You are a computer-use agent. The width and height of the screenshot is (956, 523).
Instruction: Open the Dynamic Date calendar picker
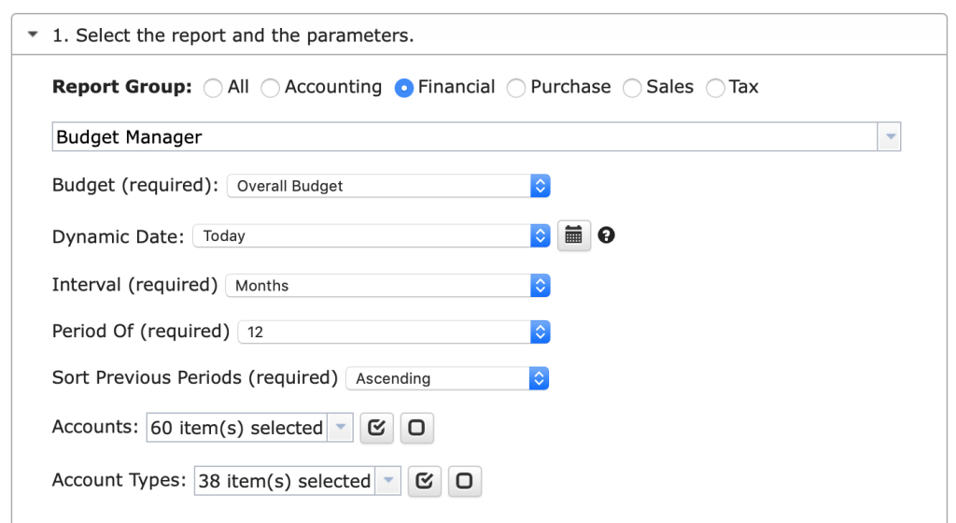click(574, 235)
